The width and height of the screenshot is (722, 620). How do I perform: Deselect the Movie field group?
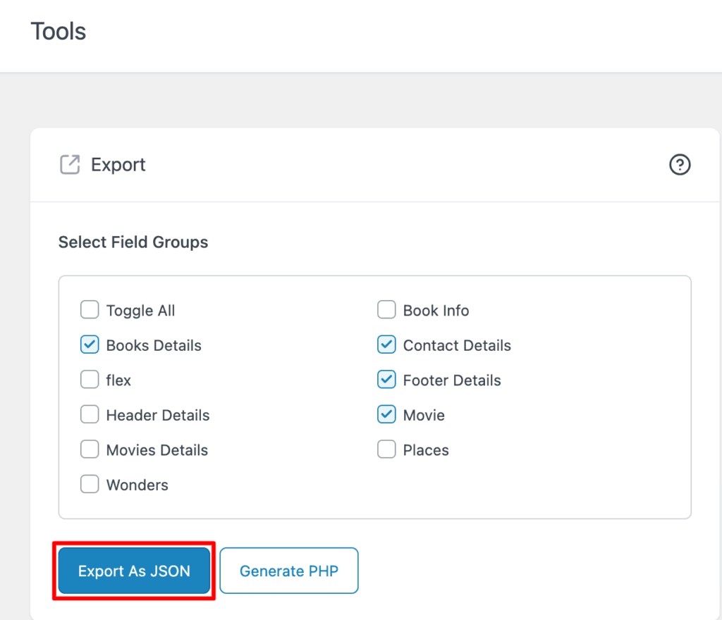click(386, 414)
